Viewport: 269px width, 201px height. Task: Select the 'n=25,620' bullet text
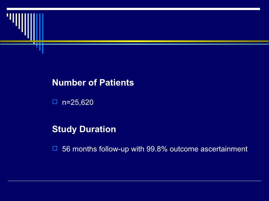(78, 102)
